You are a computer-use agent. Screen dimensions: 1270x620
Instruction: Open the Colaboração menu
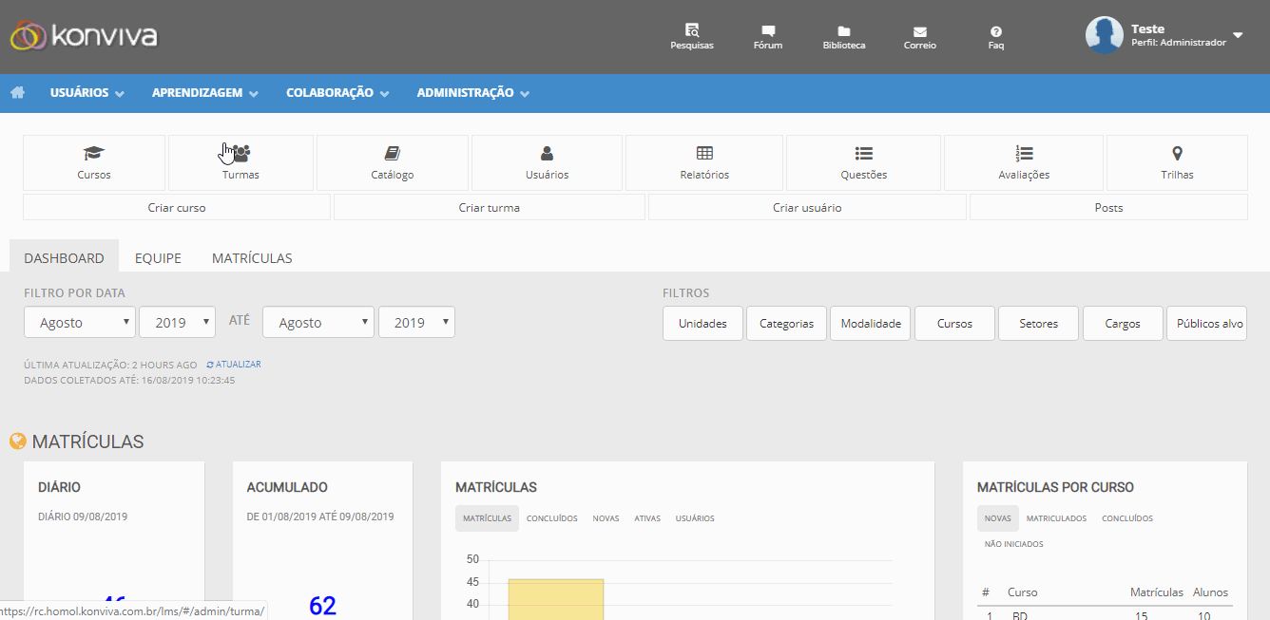pyautogui.click(x=337, y=93)
